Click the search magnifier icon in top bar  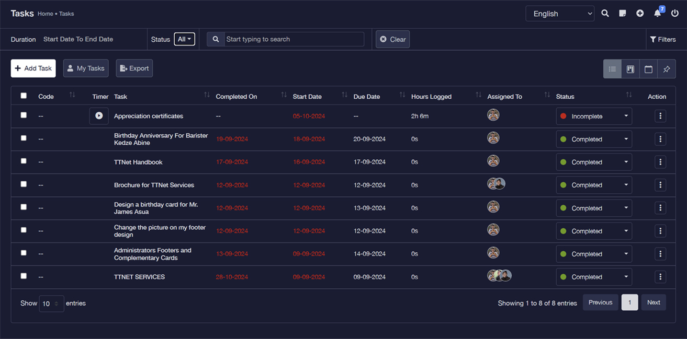click(x=605, y=14)
